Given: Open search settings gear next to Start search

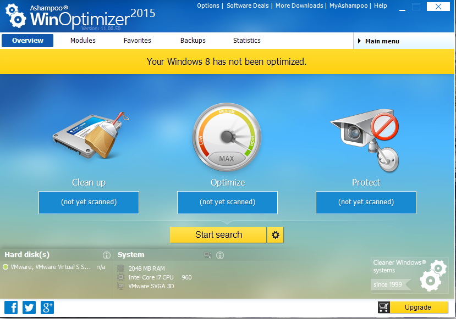Looking at the screenshot, I should click(276, 235).
